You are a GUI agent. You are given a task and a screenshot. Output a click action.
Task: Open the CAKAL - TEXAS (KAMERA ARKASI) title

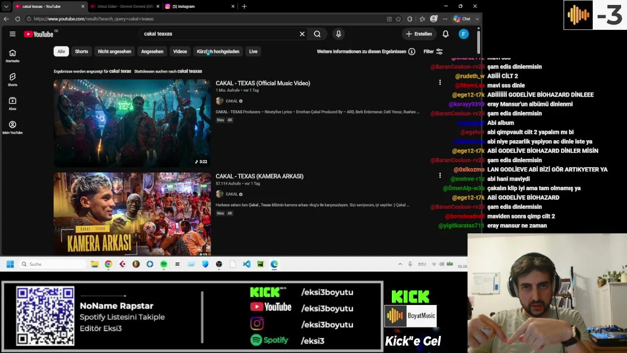260,176
